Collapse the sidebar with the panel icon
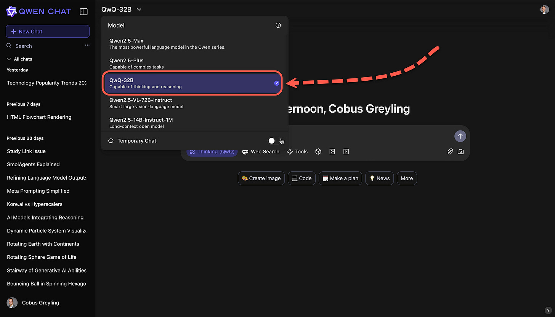This screenshot has height=317, width=555. [83, 12]
